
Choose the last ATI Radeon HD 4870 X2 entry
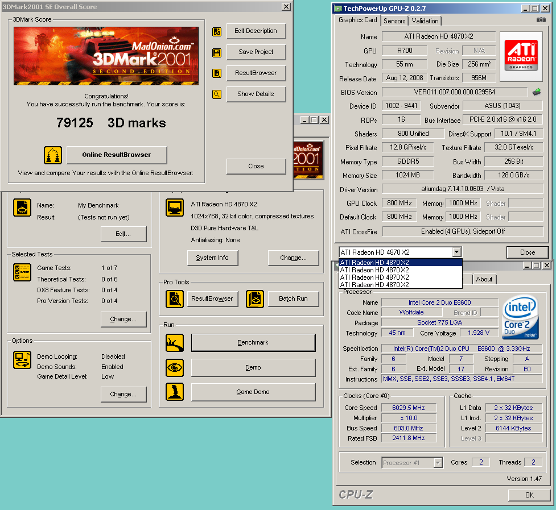(401, 285)
